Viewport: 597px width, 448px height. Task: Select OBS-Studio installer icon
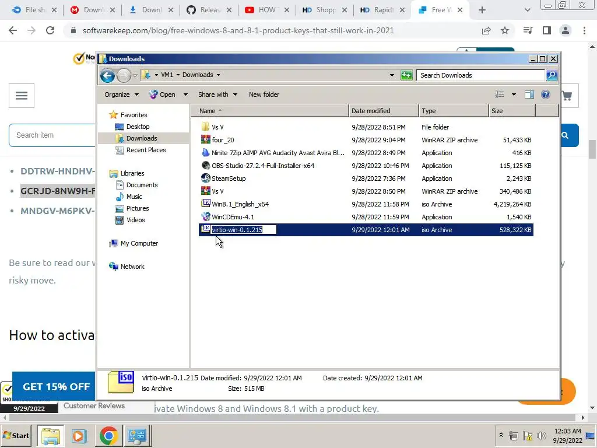point(205,165)
